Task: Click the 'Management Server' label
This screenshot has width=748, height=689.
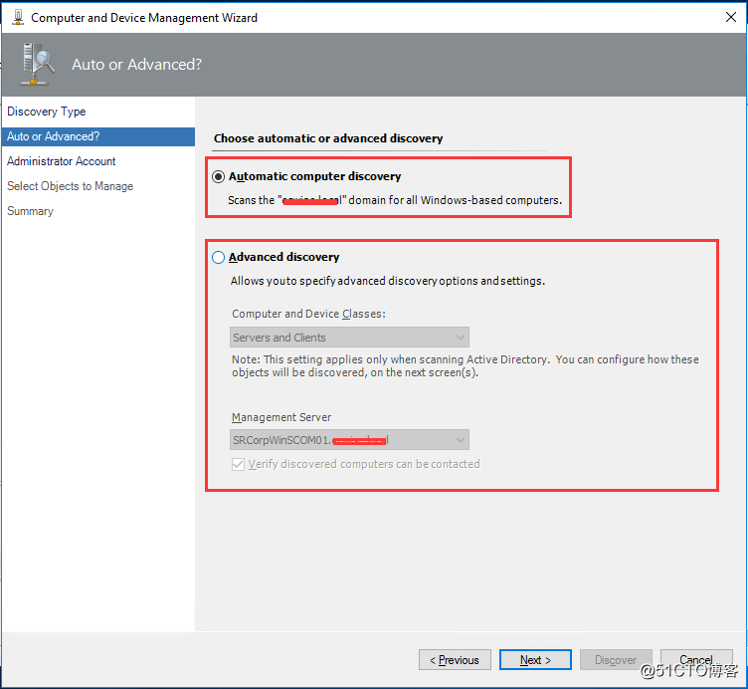Action: pyautogui.click(x=281, y=417)
